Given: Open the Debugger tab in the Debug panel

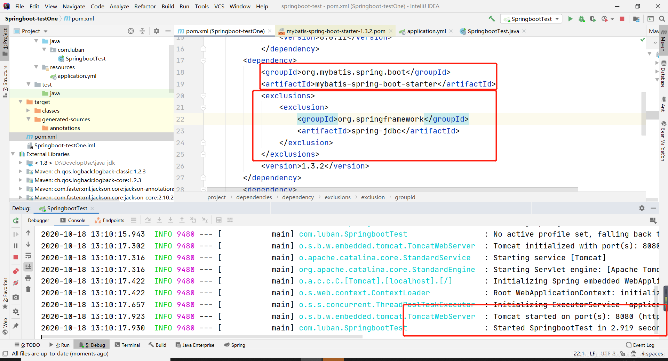Looking at the screenshot, I should pos(39,220).
